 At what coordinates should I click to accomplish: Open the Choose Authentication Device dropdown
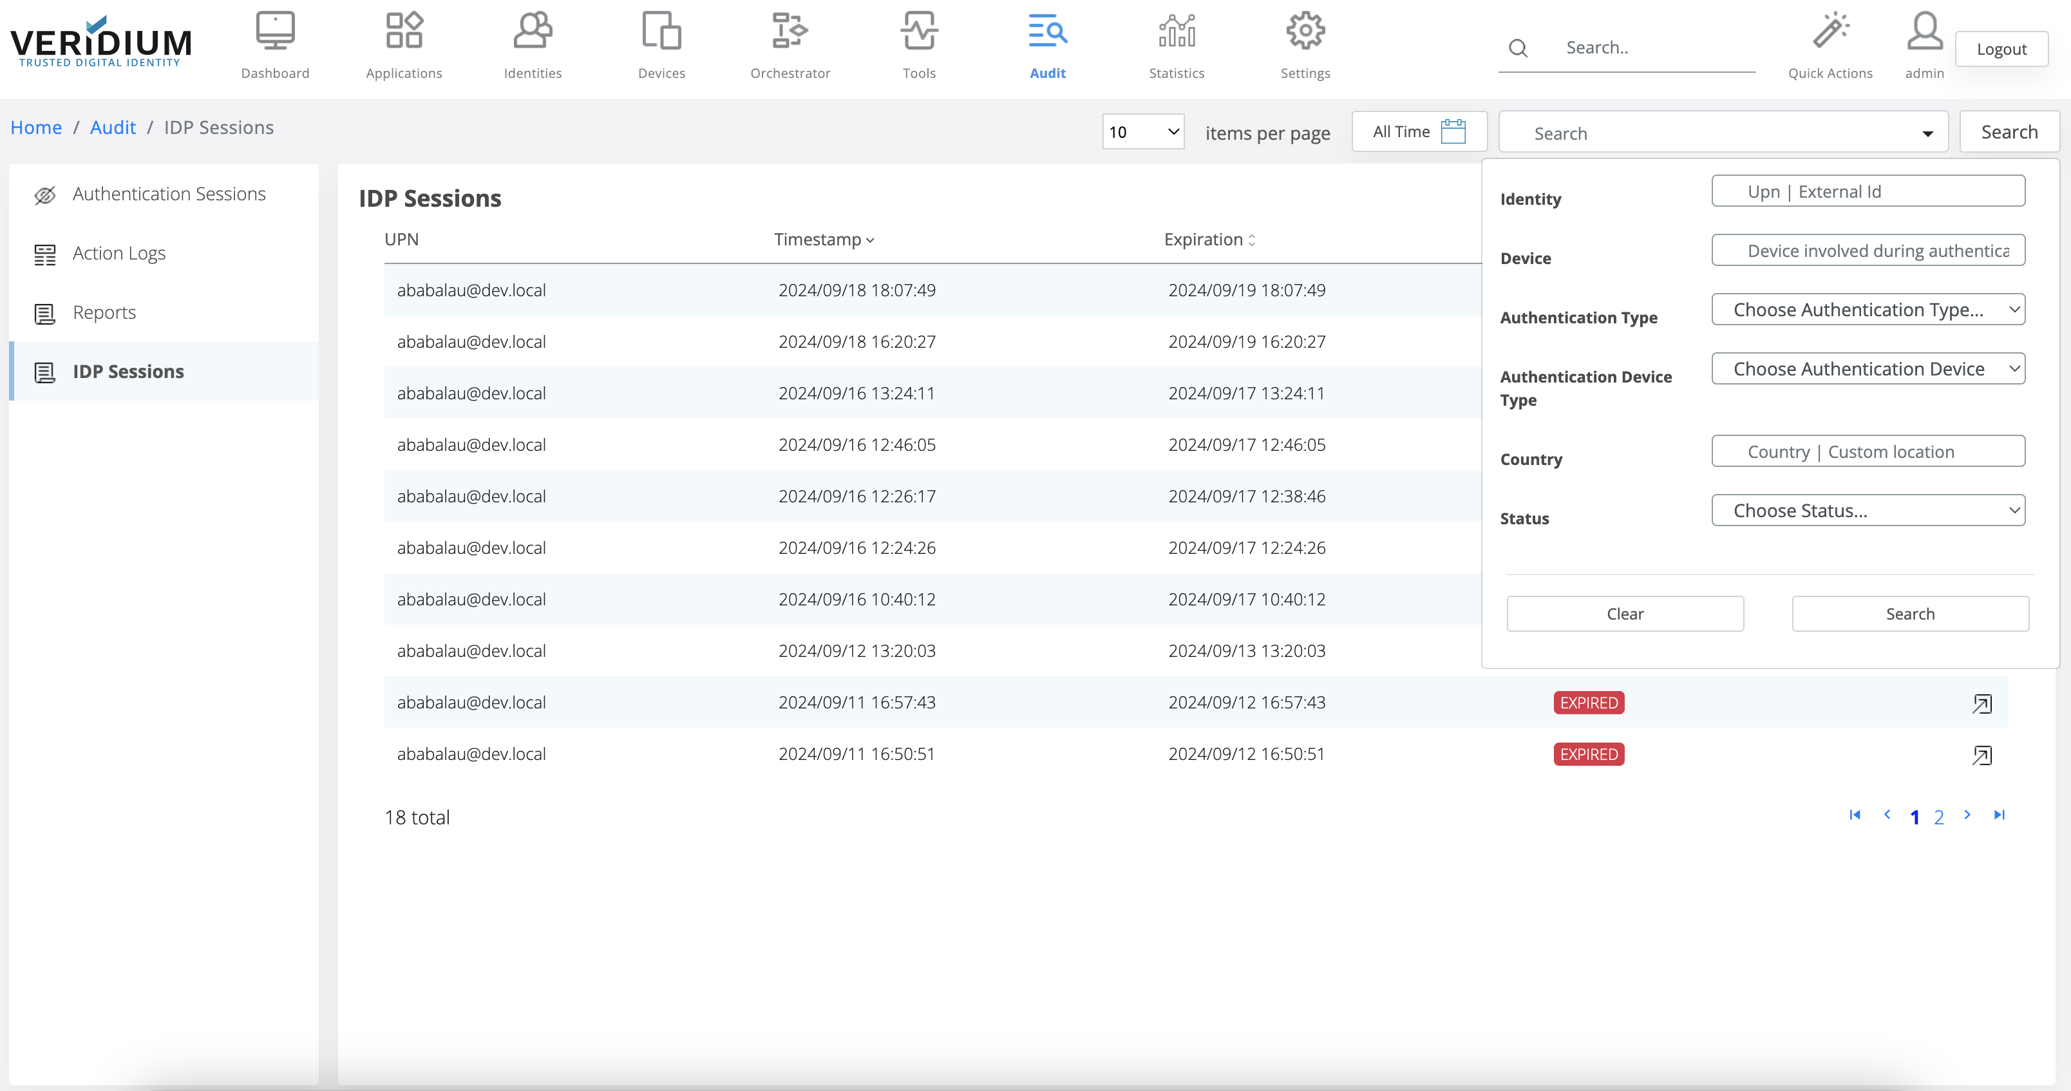[x=1867, y=368]
